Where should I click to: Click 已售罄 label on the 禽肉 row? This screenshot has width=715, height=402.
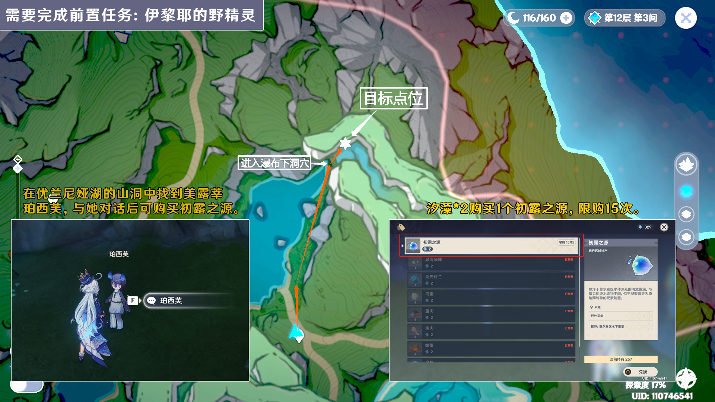(x=569, y=328)
